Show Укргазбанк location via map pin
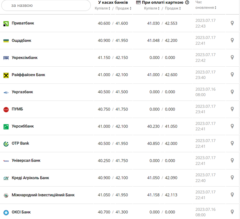The image size is (240, 219). [232, 92]
